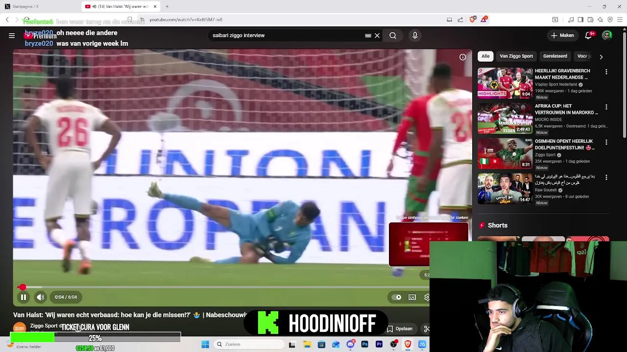This screenshot has width=627, height=352.
Task: Click 'HEERLIJK! GRAVENBERCH MAAKT NEDERLANDSE' title
Action: [562, 74]
